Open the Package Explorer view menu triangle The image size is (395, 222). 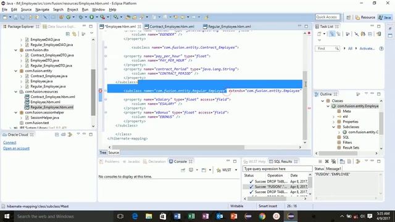pos(92,33)
